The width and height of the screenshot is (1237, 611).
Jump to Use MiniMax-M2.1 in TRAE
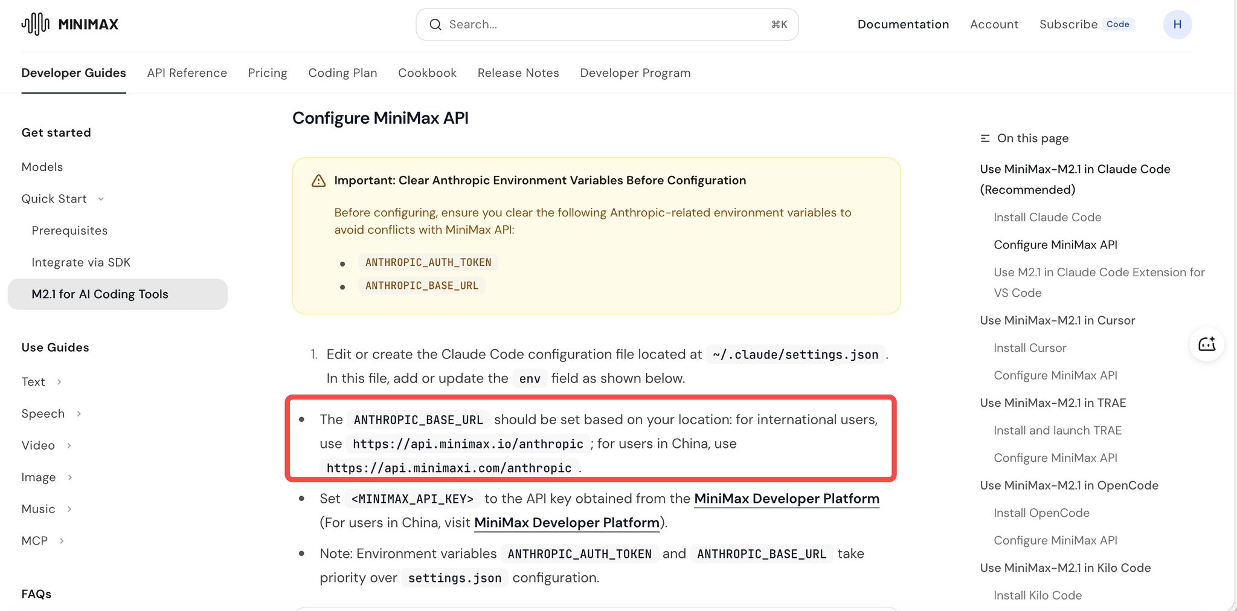1053,403
